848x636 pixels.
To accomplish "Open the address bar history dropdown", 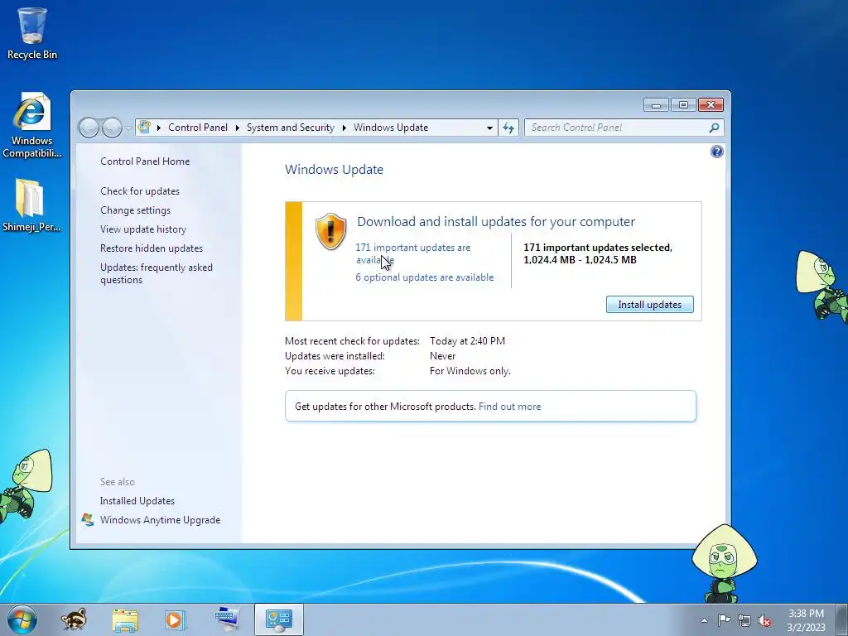I will (489, 128).
